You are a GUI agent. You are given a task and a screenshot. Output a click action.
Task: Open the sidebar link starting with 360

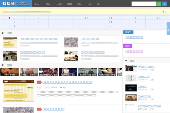(x=146, y=67)
